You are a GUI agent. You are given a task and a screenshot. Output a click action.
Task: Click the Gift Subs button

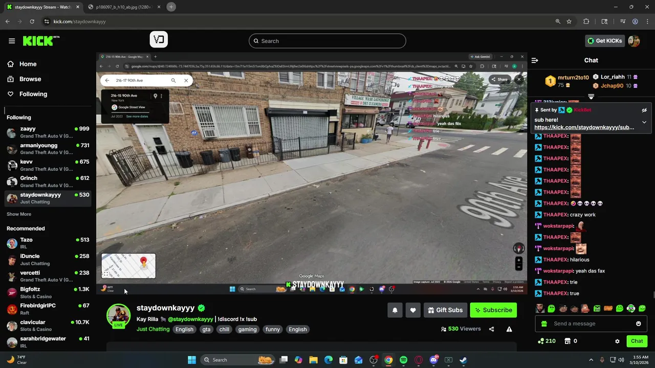[444, 310]
